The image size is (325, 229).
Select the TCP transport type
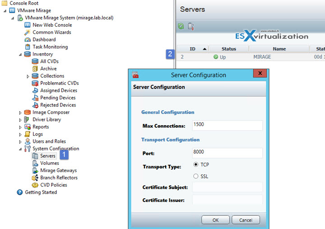click(x=195, y=164)
